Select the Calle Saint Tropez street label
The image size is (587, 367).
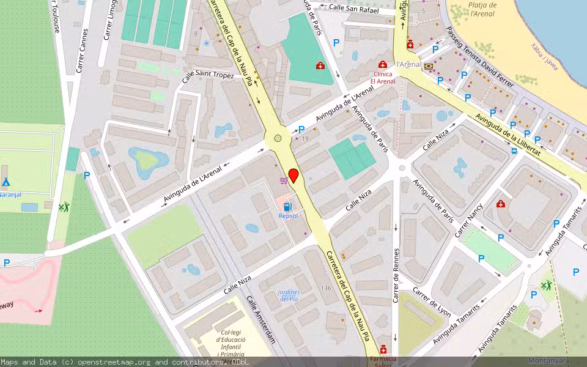(x=208, y=76)
